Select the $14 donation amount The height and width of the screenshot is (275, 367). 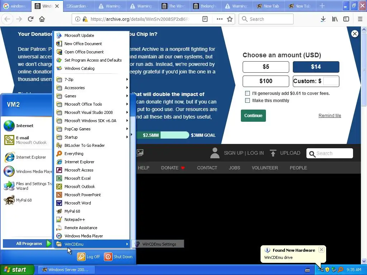[x=316, y=67]
